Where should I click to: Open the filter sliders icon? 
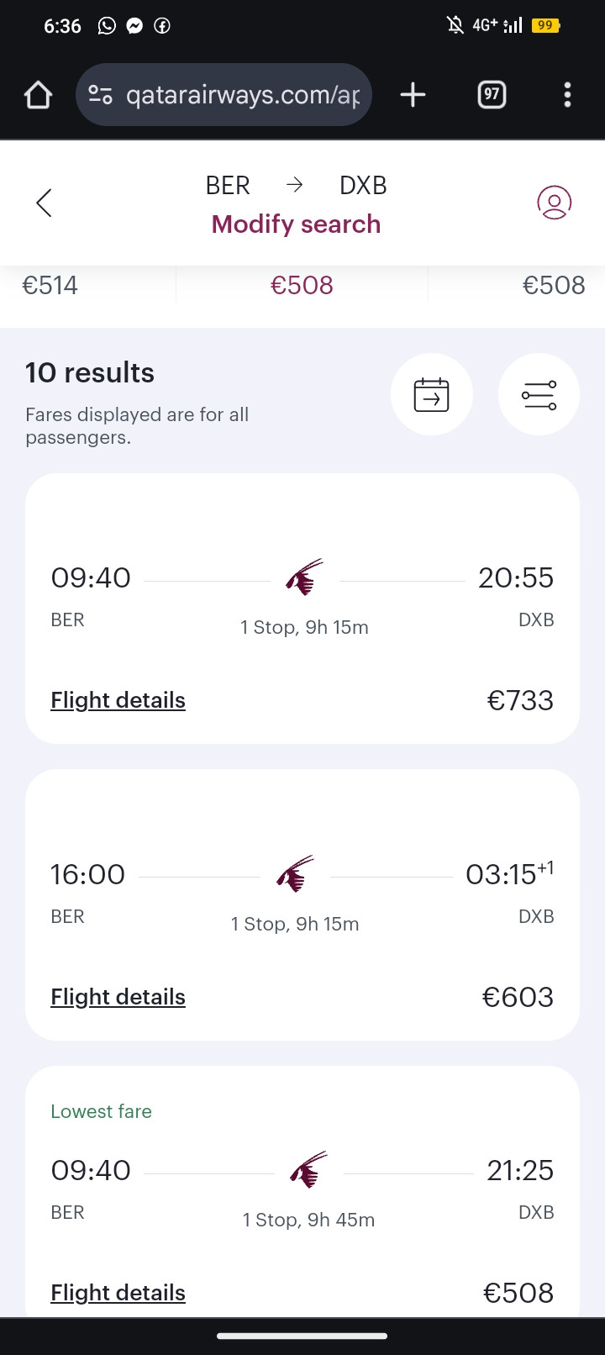pyautogui.click(x=539, y=394)
